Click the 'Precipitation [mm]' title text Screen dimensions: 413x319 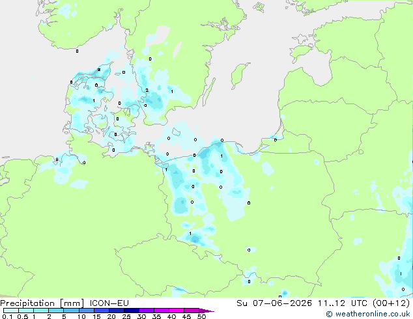tap(42, 303)
